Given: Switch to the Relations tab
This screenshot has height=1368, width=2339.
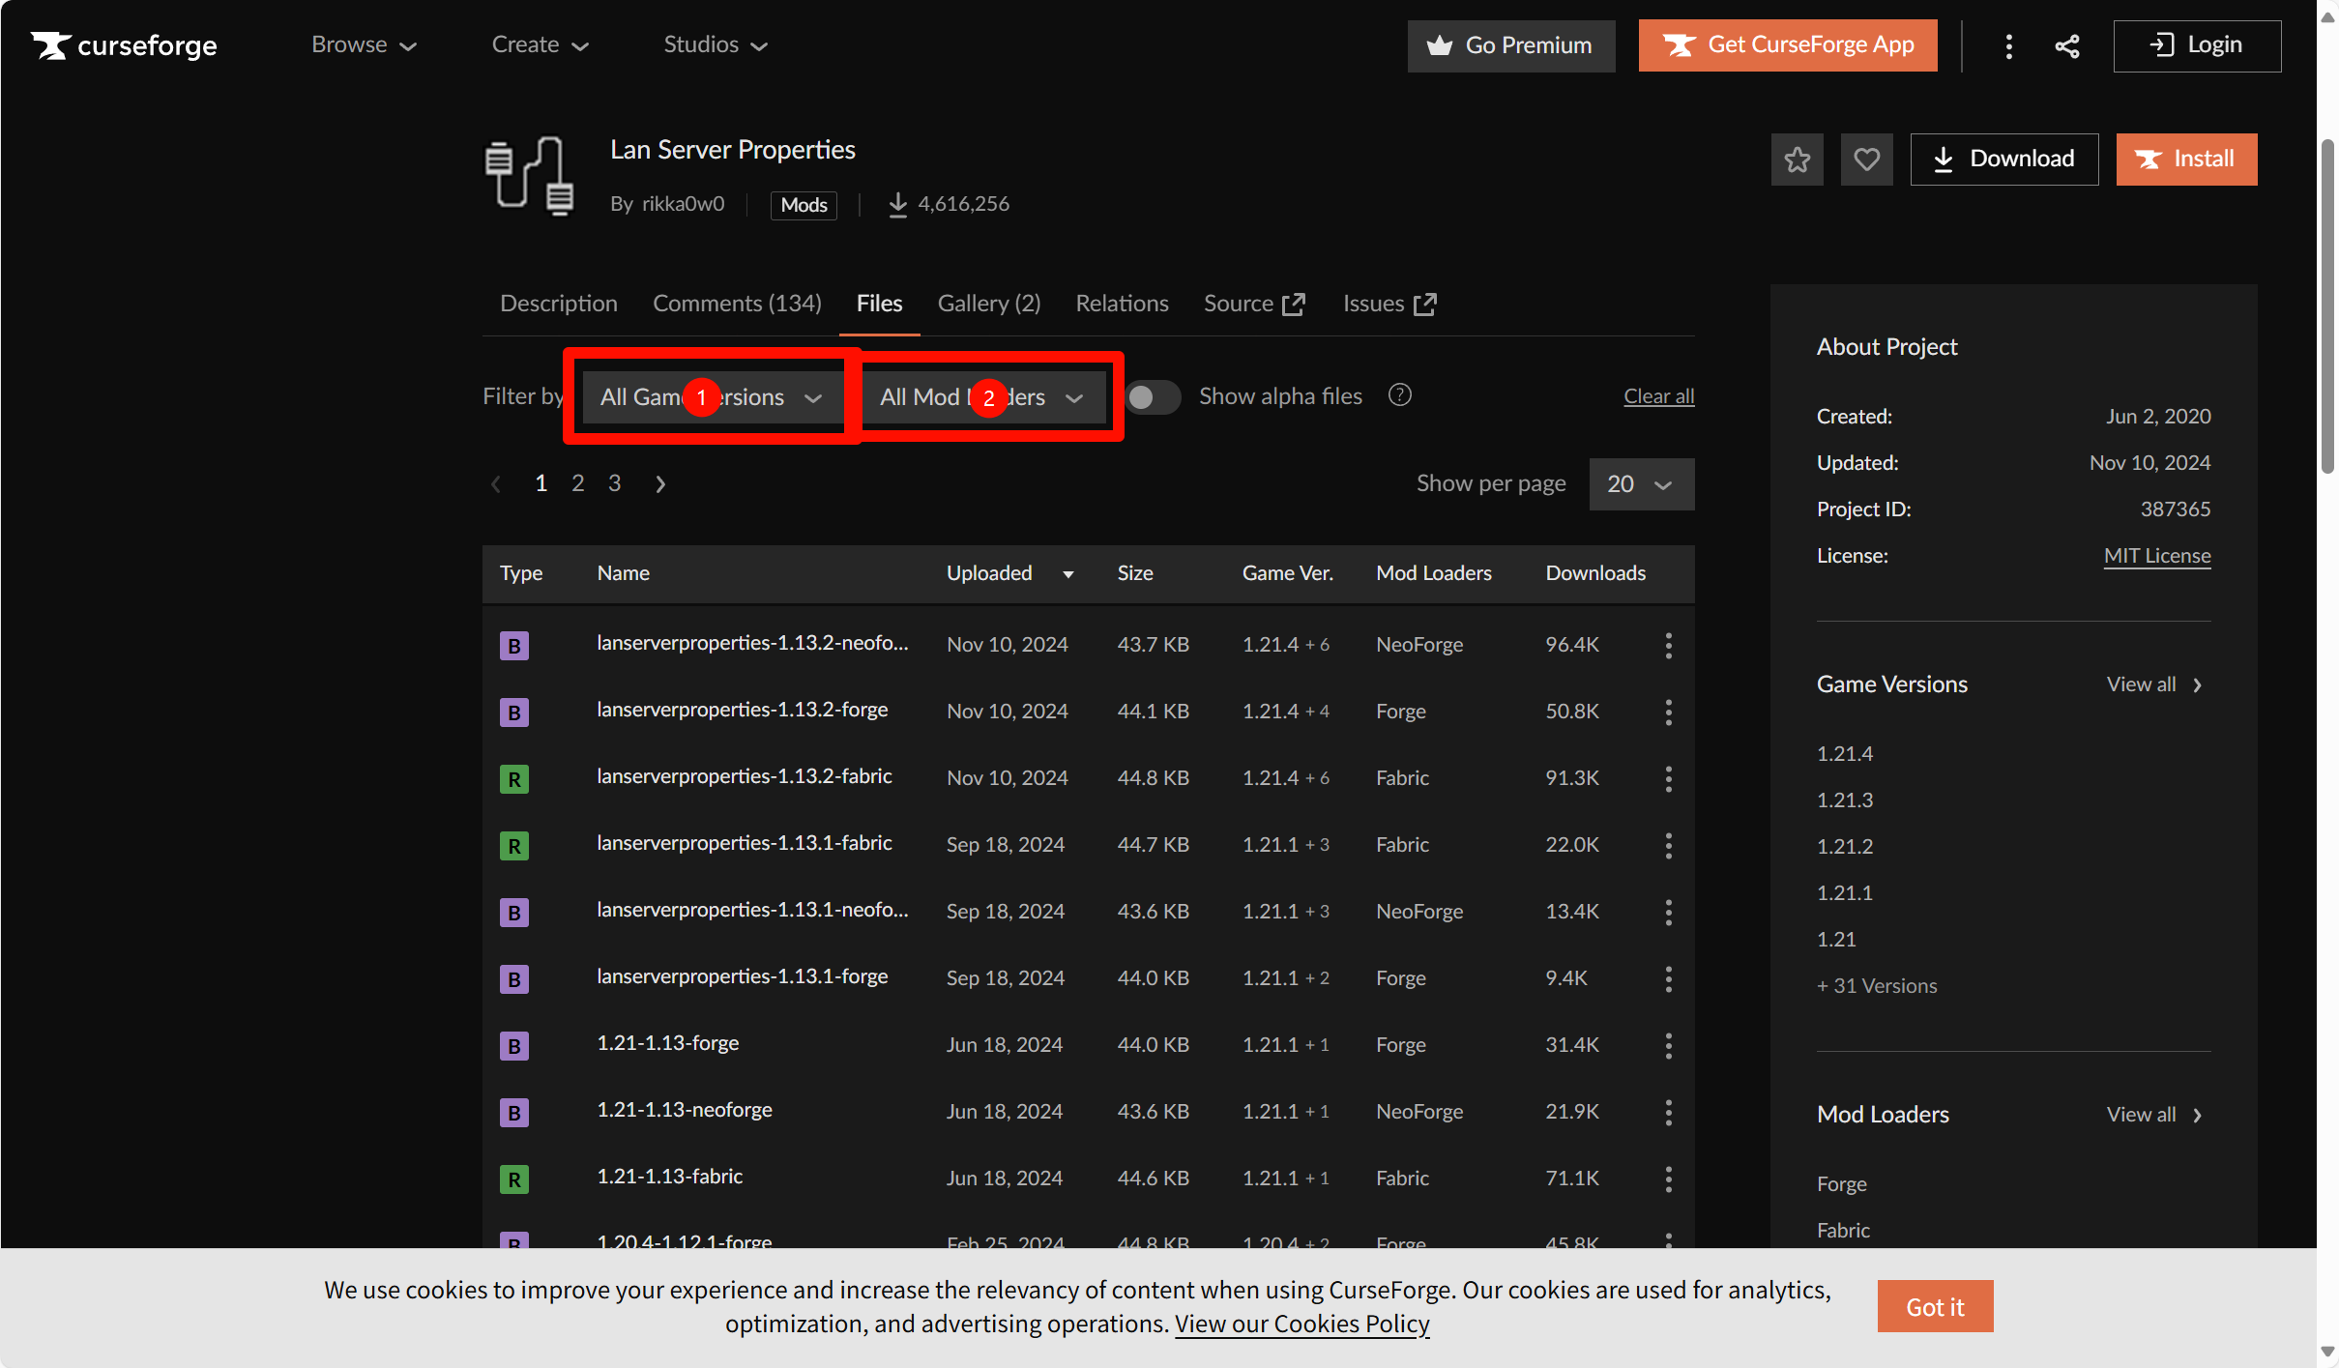Looking at the screenshot, I should tap(1122, 304).
